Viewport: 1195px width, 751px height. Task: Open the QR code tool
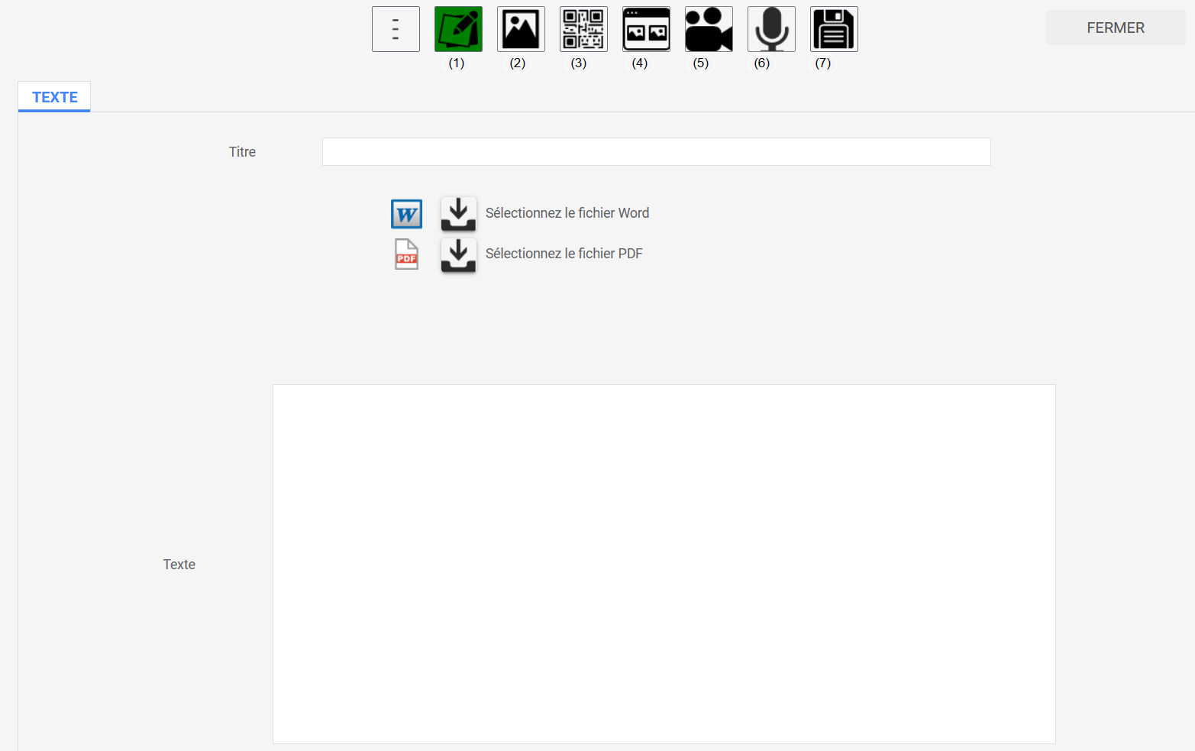tap(583, 29)
